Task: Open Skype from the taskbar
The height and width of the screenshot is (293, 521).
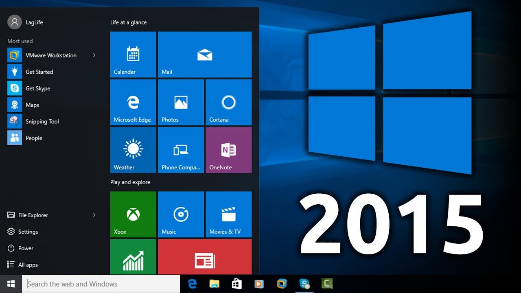Action: [304, 284]
